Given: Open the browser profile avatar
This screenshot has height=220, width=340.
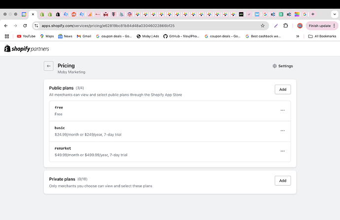Looking at the screenshot, I should (300, 26).
